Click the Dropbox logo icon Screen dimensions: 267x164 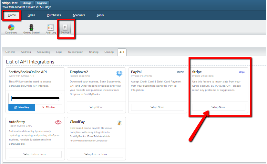119,73
